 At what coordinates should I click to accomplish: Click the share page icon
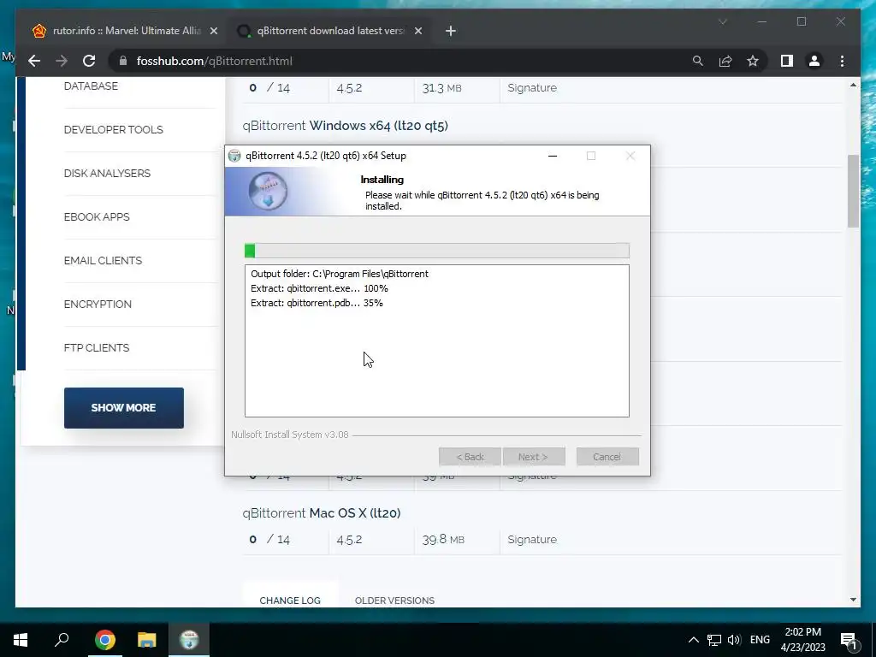[x=725, y=61]
